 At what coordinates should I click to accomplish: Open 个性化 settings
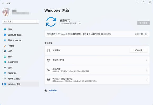pyautogui.click(x=21, y=46)
